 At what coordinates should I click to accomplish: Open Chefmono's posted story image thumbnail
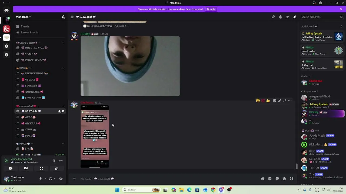(x=95, y=136)
